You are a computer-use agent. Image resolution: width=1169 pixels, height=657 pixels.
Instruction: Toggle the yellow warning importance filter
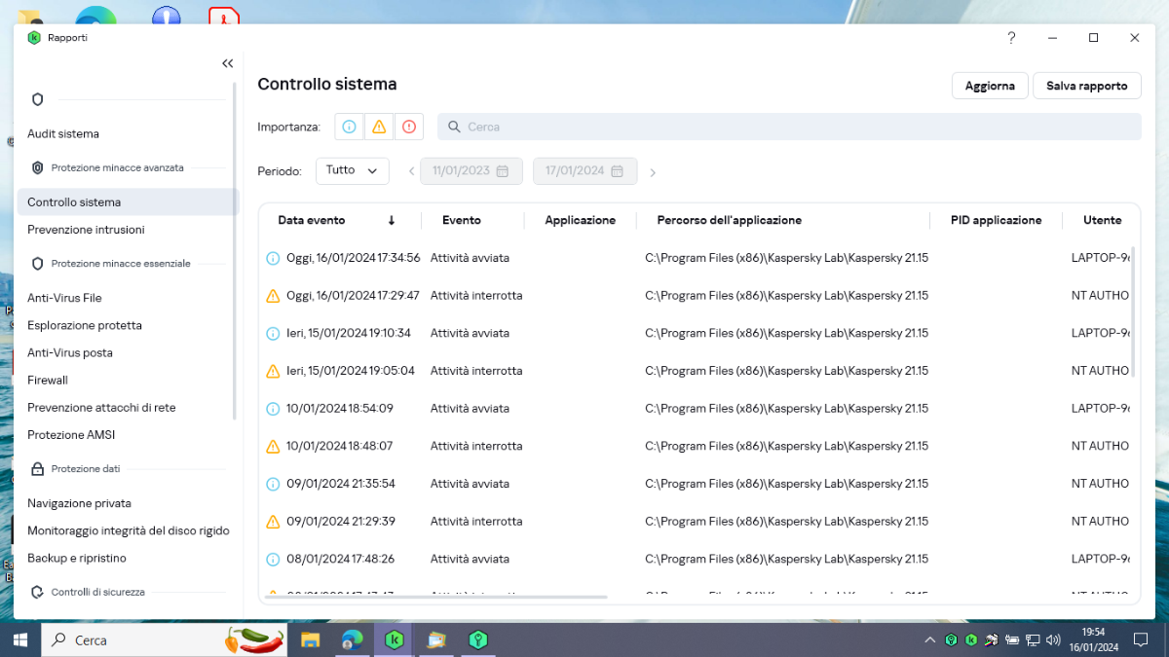coord(379,127)
